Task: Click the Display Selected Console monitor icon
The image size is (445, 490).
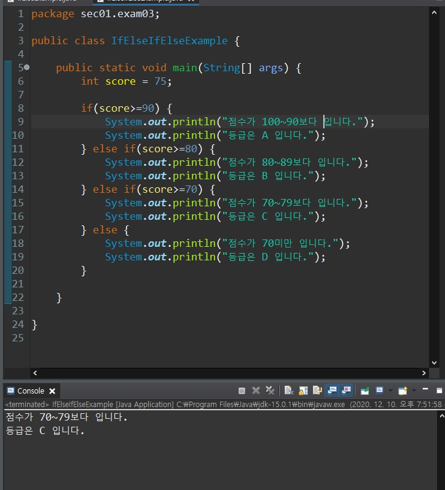Action: (x=379, y=391)
